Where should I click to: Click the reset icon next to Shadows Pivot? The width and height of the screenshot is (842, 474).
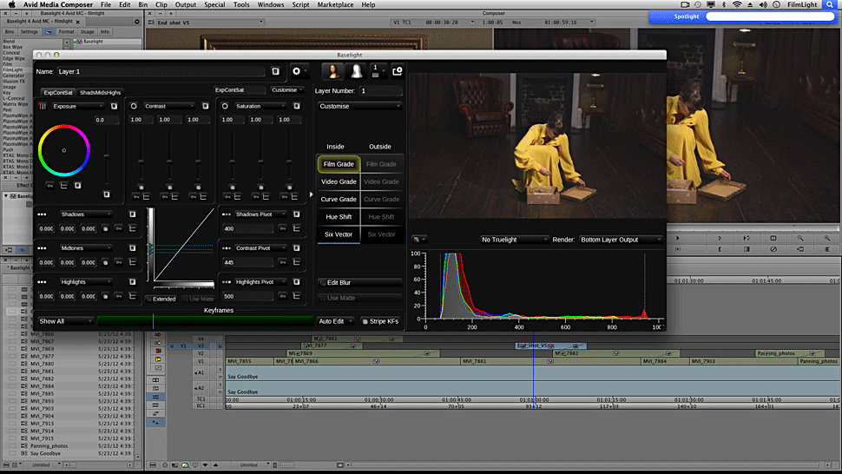click(x=298, y=214)
